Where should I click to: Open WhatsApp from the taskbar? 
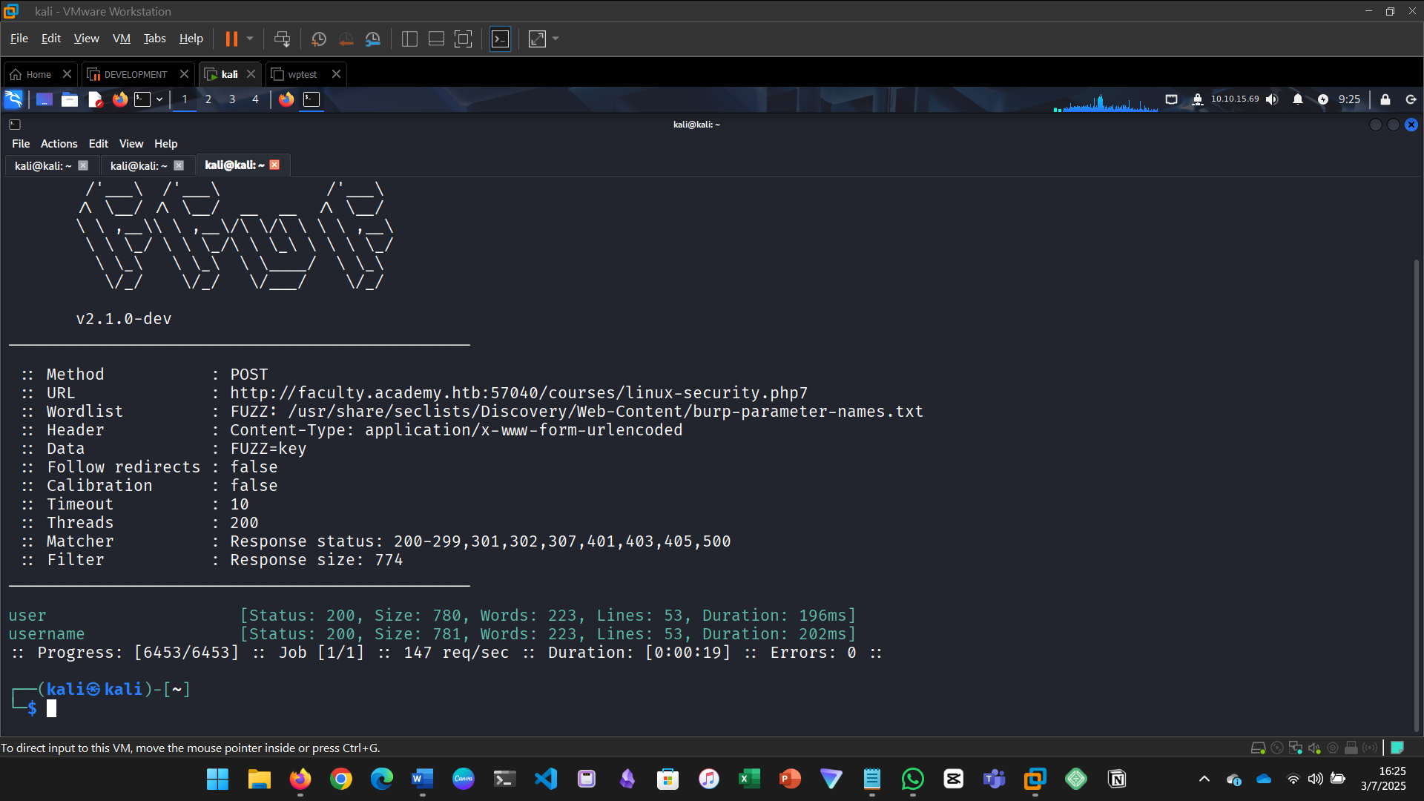(913, 779)
